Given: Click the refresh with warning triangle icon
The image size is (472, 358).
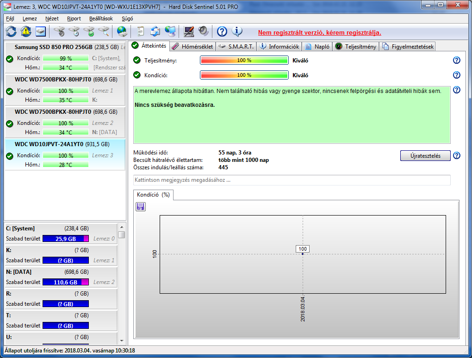Looking at the screenshot, I should pyautogui.click(x=26, y=31).
